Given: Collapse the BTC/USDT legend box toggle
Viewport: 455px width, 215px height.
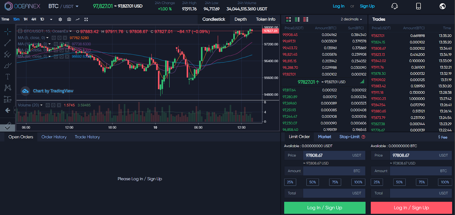Looking at the screenshot, I should pyautogui.click(x=20, y=31).
